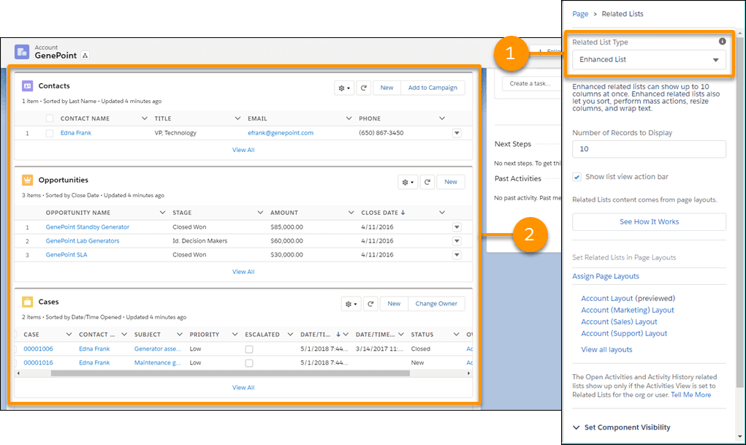The width and height of the screenshot is (746, 445).
Task: Click the Contacts list gear settings icon
Action: [344, 88]
